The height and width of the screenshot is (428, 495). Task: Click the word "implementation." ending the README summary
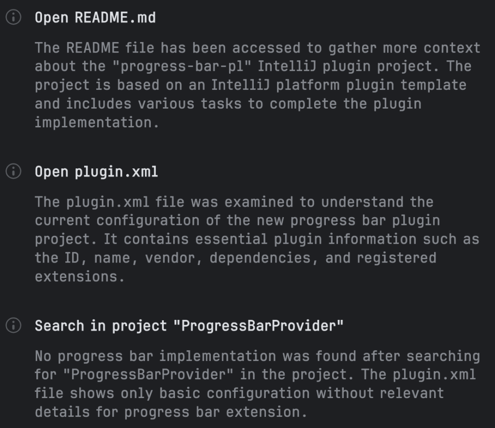click(97, 122)
